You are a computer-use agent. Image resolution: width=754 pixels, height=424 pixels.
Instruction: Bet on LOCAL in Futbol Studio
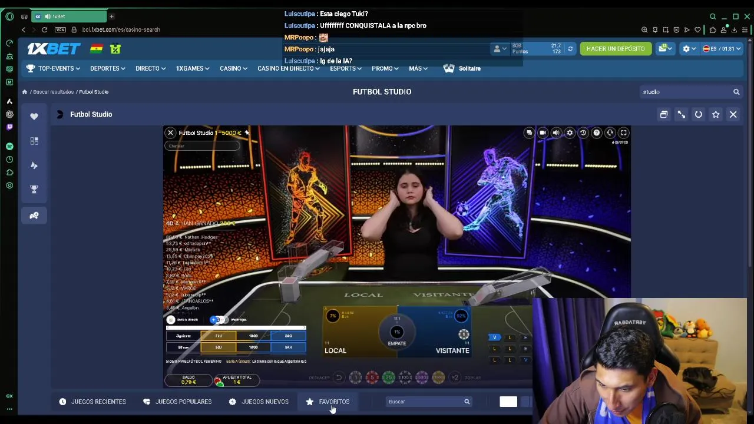point(353,333)
